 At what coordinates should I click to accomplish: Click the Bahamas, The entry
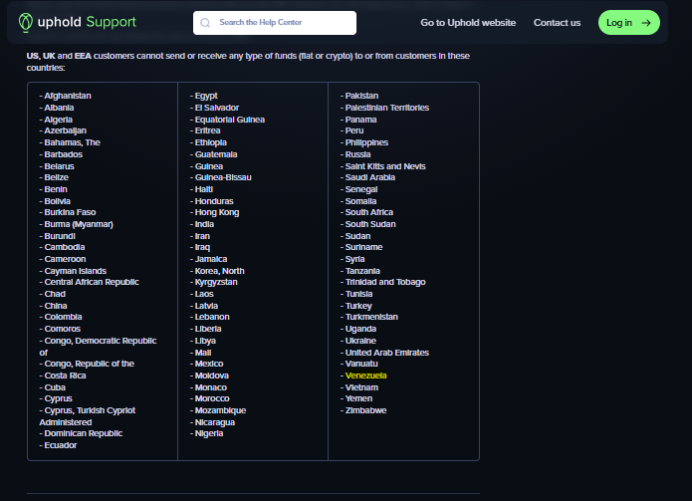point(72,142)
